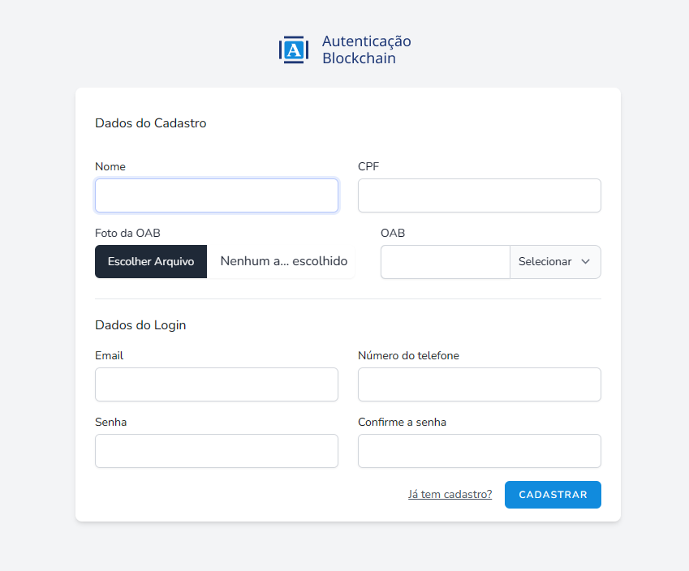Click the 'Foto da OAB' label
The width and height of the screenshot is (689, 571).
127,233
